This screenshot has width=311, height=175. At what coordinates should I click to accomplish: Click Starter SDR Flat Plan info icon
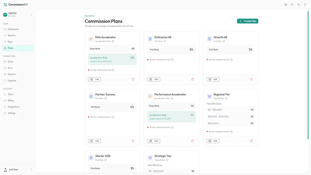point(106,160)
